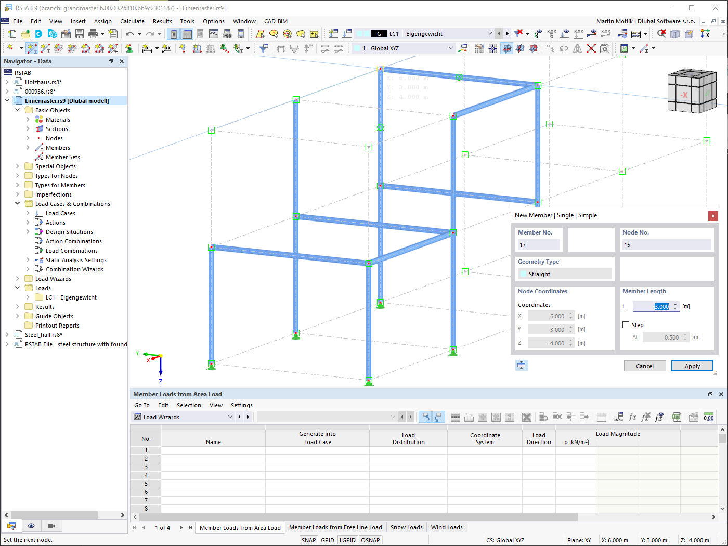
Task: Toggle OSNAP in the status bar
Action: (370, 540)
